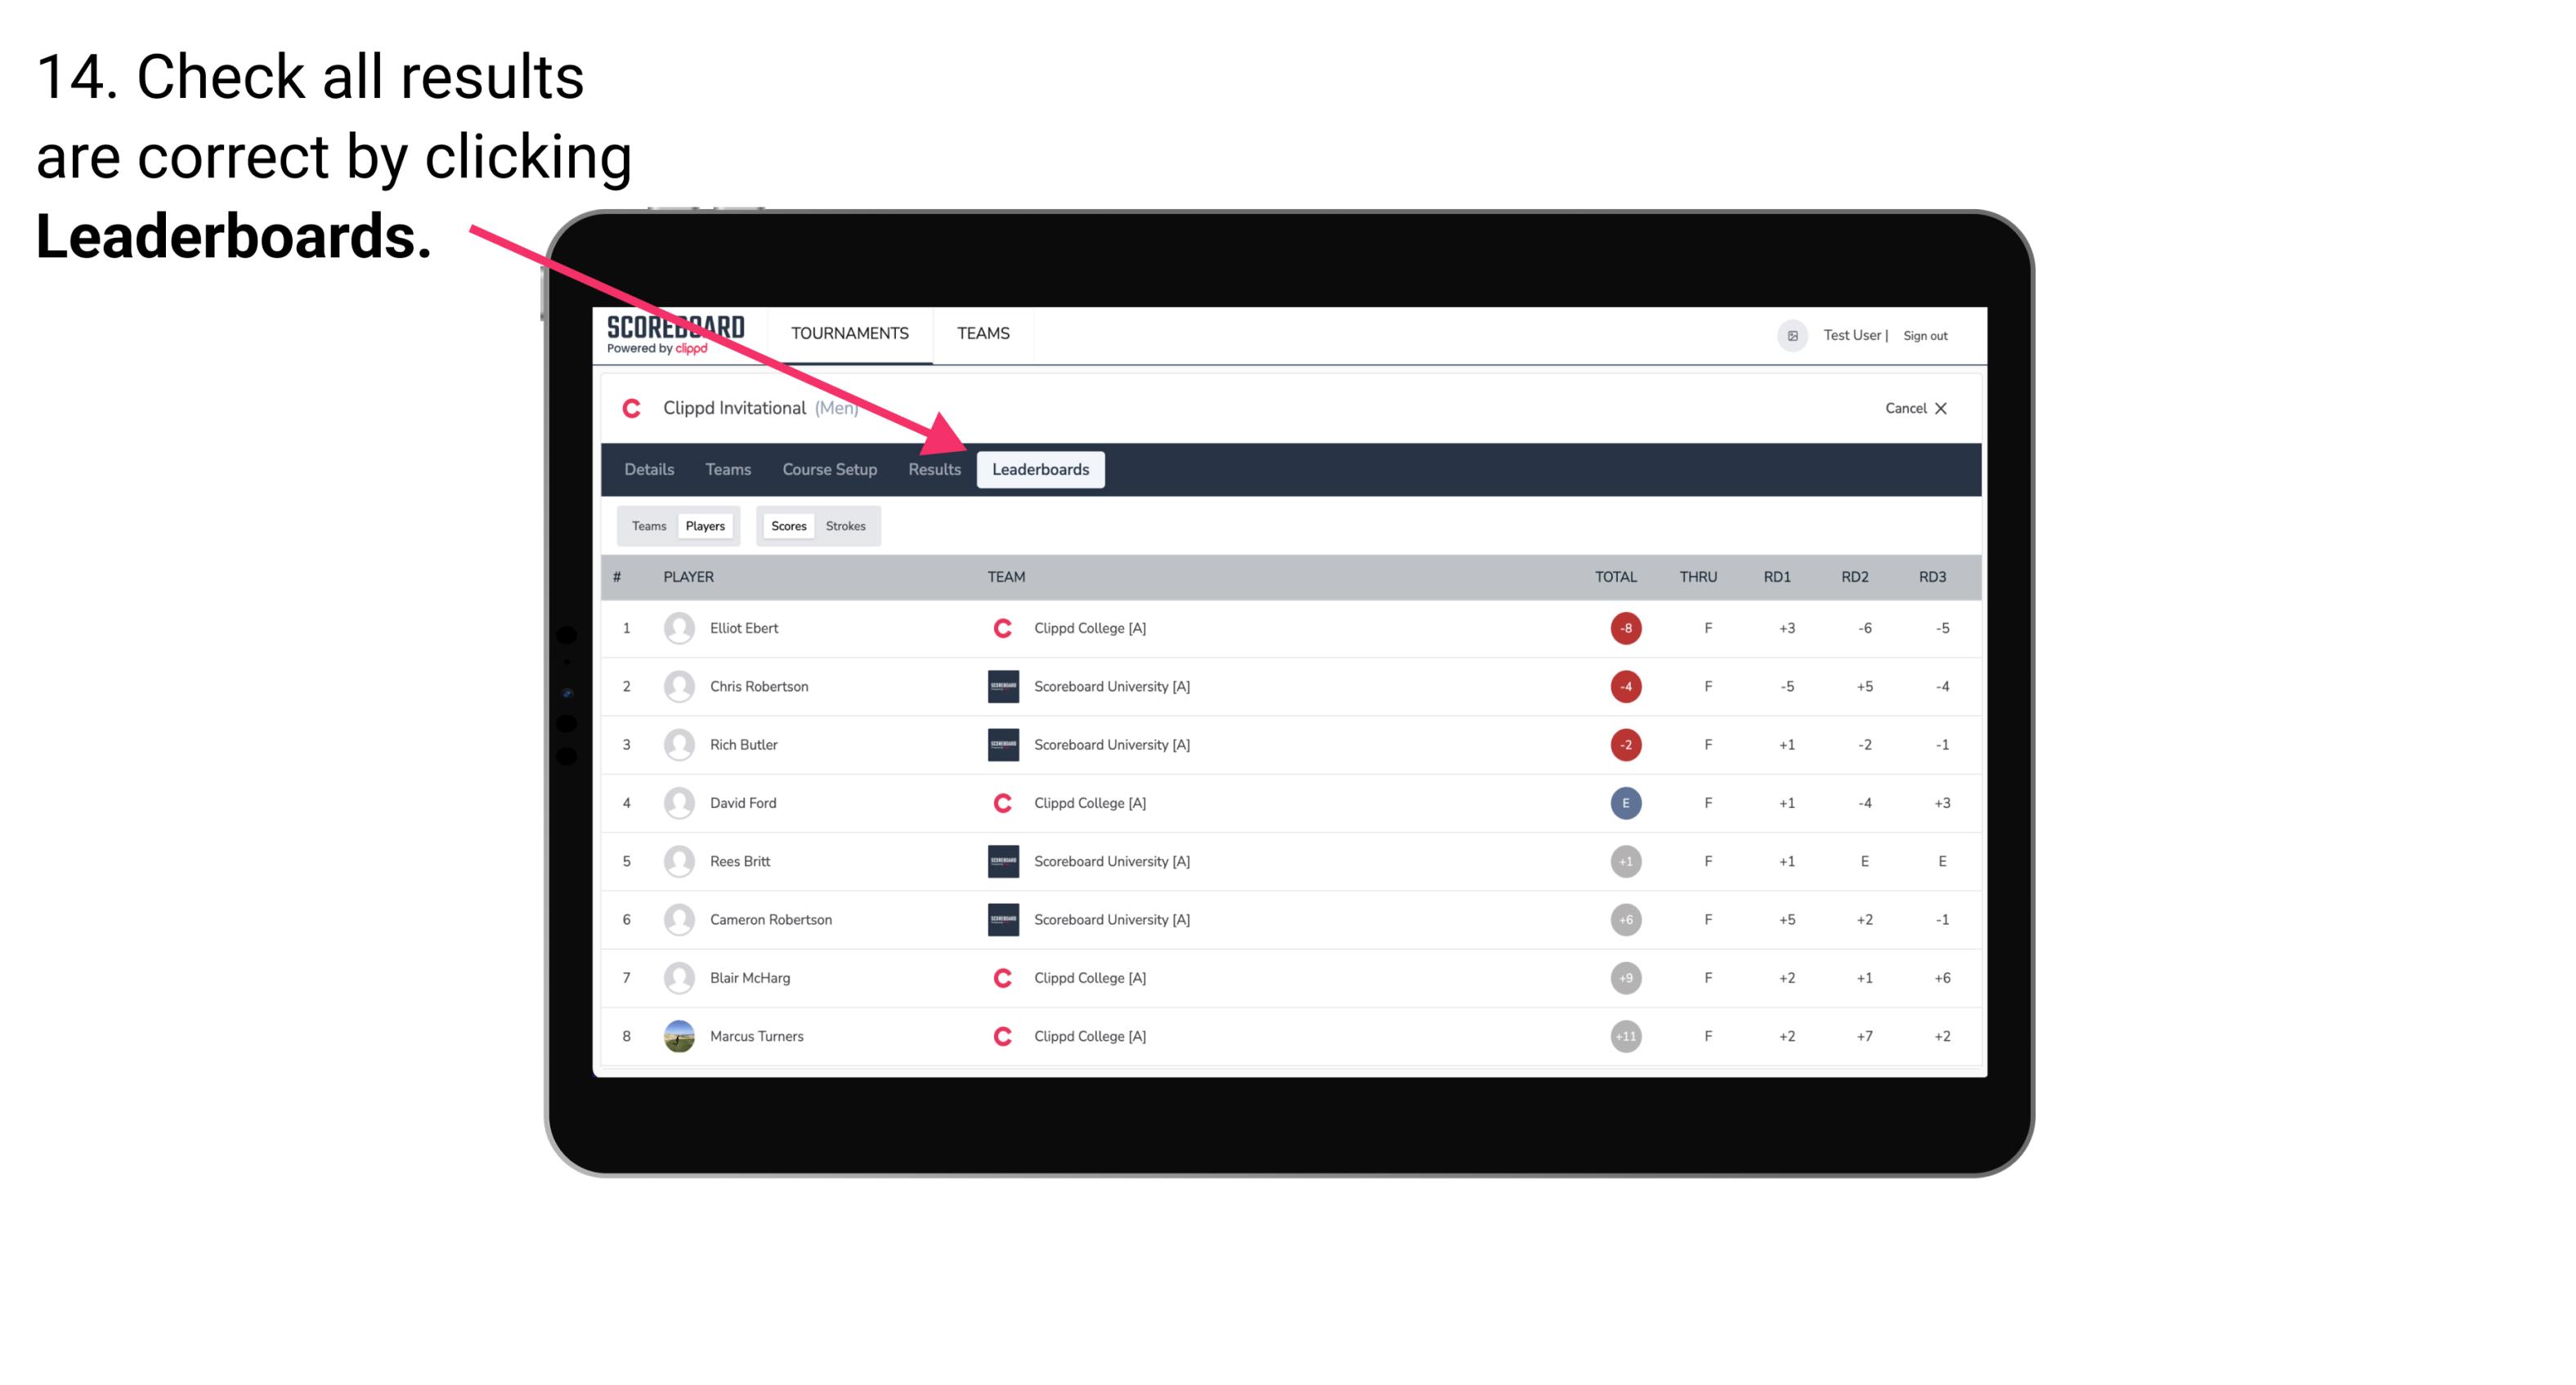Click the Teams navigation tab
The width and height of the screenshot is (2576, 1385).
pos(725,469)
